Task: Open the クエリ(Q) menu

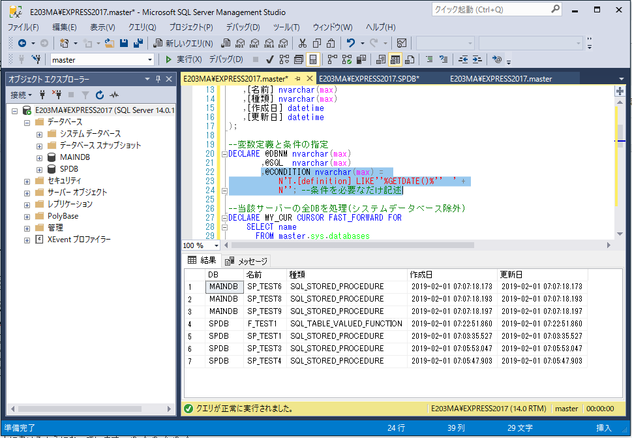Action: click(142, 27)
